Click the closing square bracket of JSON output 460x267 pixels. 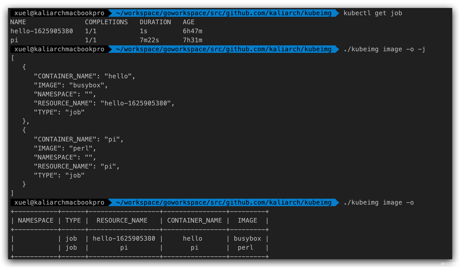[x=12, y=193]
